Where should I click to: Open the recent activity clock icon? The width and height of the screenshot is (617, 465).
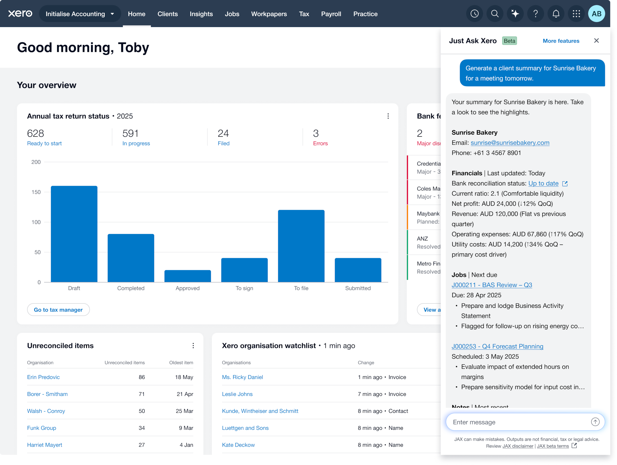[475, 14]
